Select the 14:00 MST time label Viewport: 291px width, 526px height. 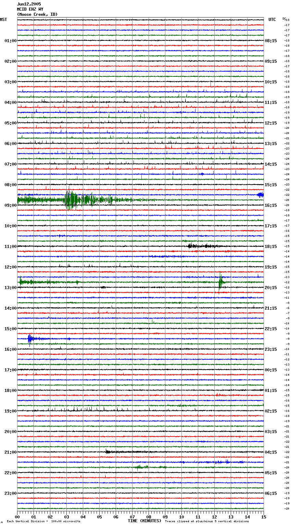(10, 308)
